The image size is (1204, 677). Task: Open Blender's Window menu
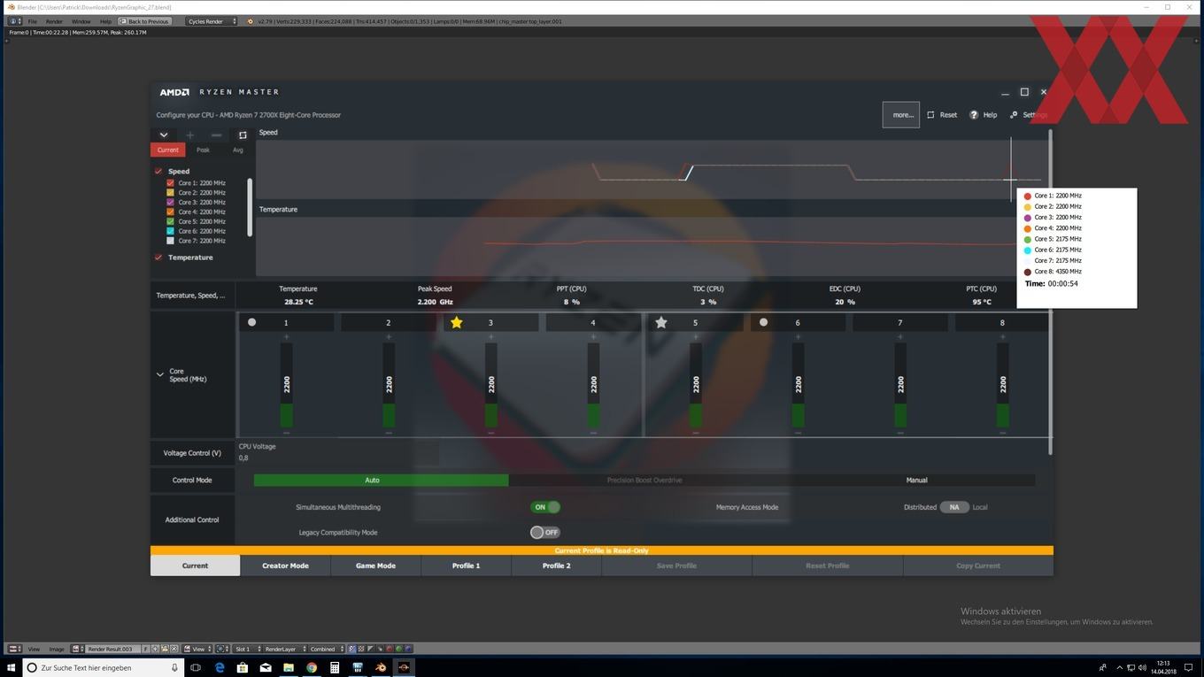[x=81, y=21]
